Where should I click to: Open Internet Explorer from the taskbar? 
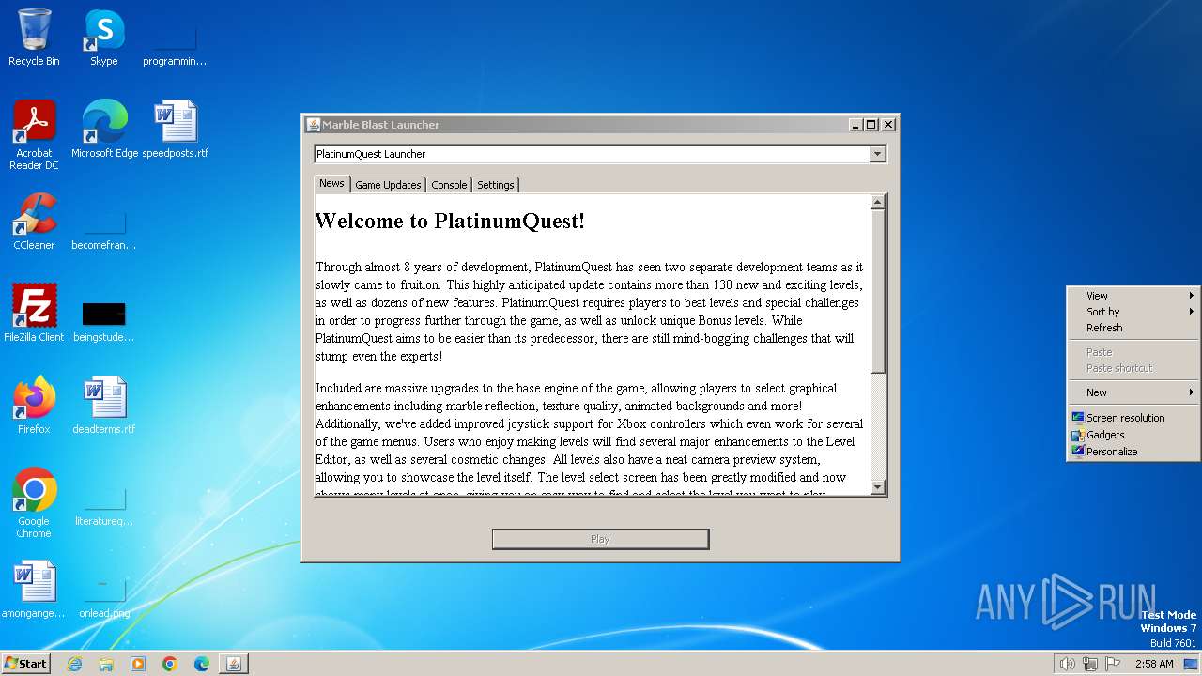[74, 664]
